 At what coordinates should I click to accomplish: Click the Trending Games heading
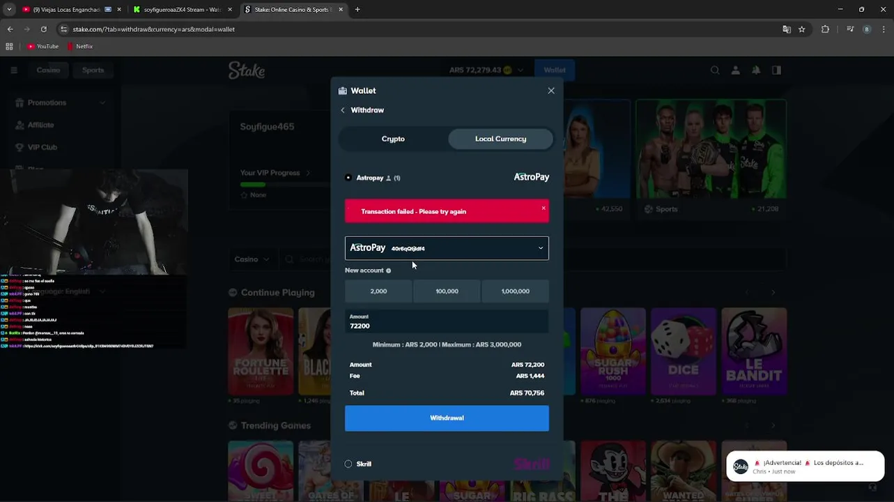(275, 425)
